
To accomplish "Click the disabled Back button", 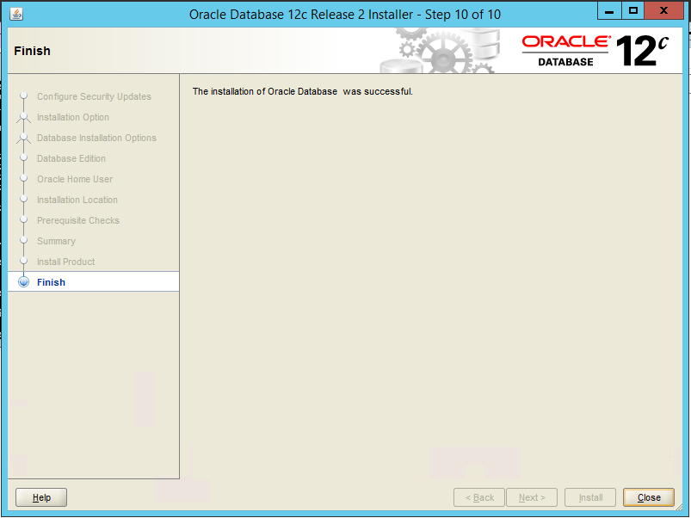I will (x=479, y=497).
